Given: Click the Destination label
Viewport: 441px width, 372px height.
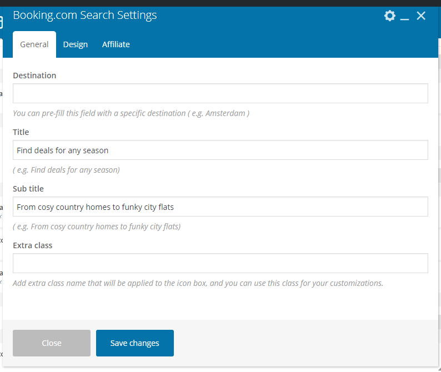Looking at the screenshot, I should pyautogui.click(x=34, y=76).
